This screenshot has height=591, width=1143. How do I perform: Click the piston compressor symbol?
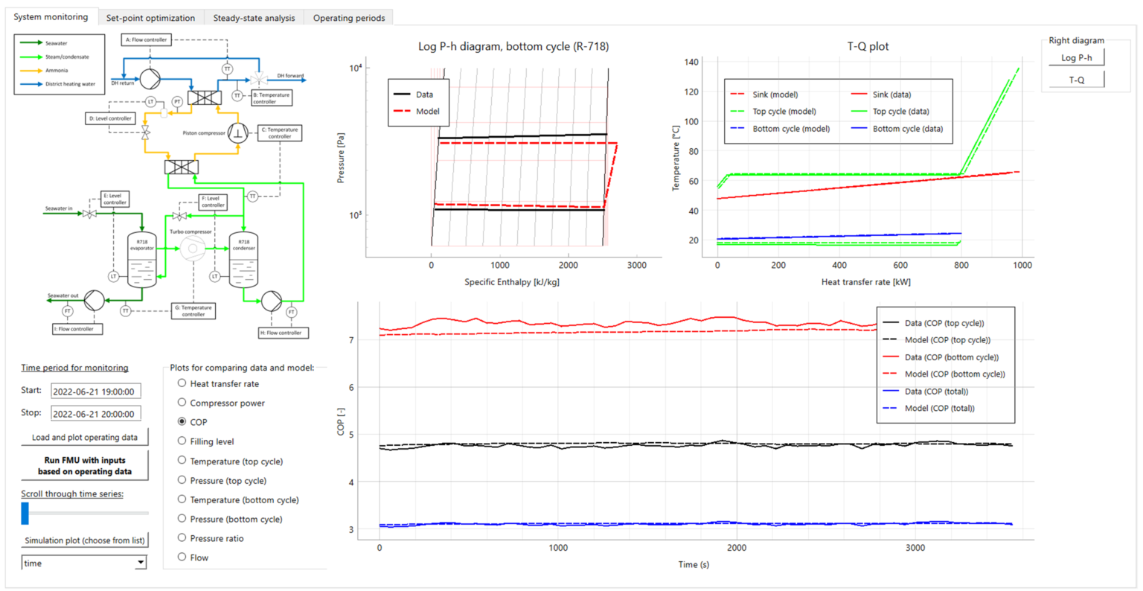237,132
